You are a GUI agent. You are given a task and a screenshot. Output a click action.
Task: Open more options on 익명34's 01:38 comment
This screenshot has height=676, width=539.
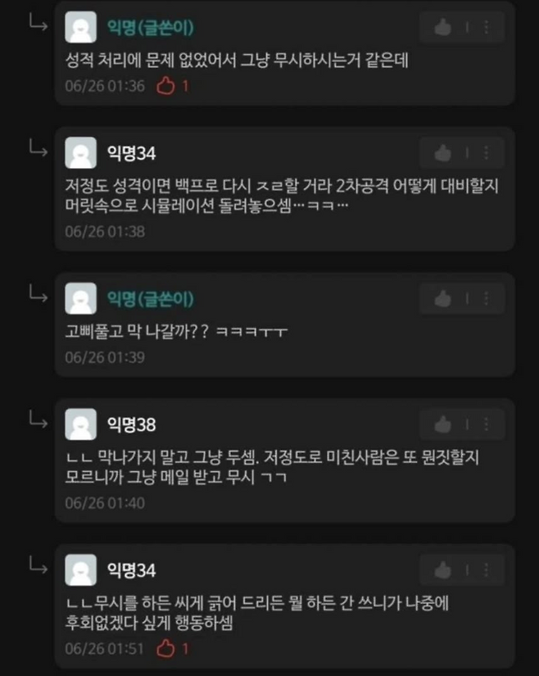[487, 152]
